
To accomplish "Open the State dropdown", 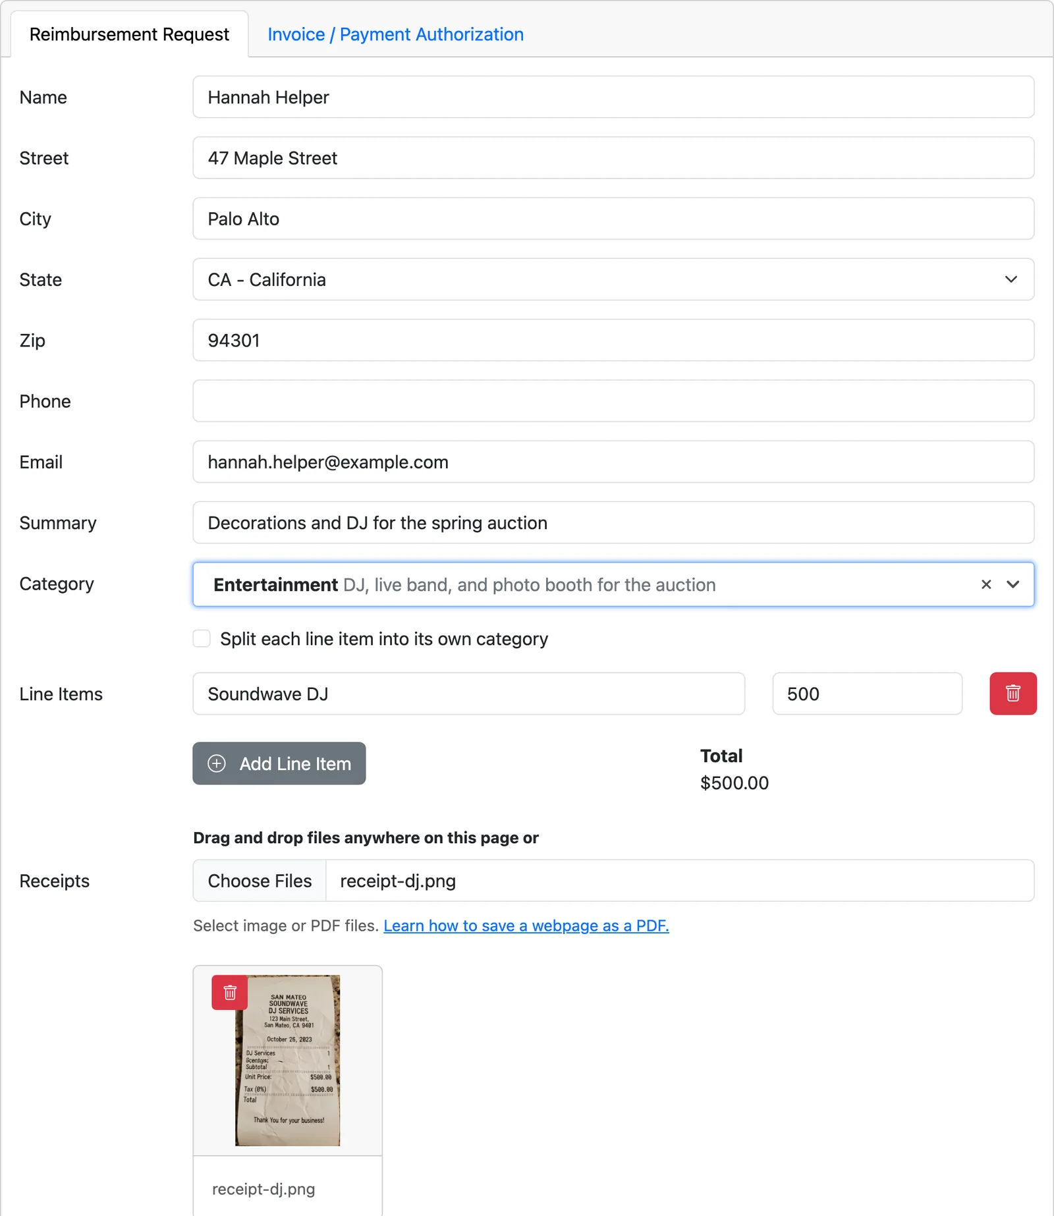I will click(613, 279).
